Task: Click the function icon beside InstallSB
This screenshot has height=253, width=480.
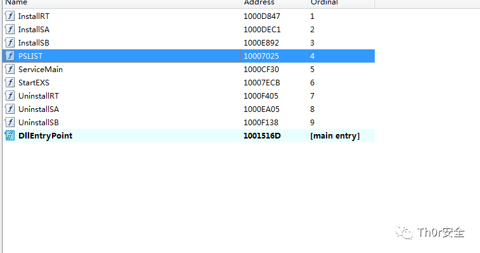Action: tap(10, 42)
